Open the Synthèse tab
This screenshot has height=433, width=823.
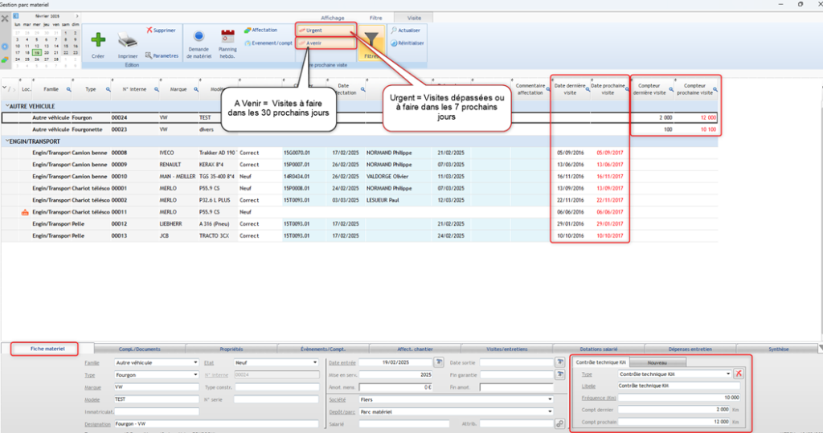778,349
